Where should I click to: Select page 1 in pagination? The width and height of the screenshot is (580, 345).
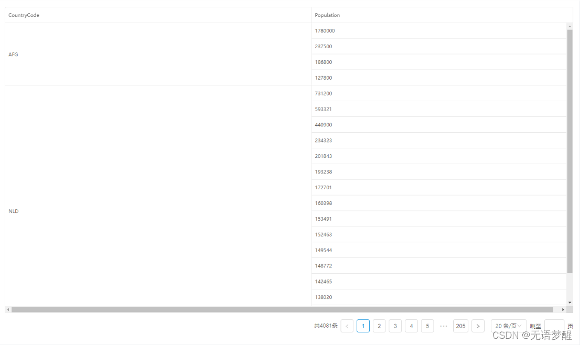point(363,326)
